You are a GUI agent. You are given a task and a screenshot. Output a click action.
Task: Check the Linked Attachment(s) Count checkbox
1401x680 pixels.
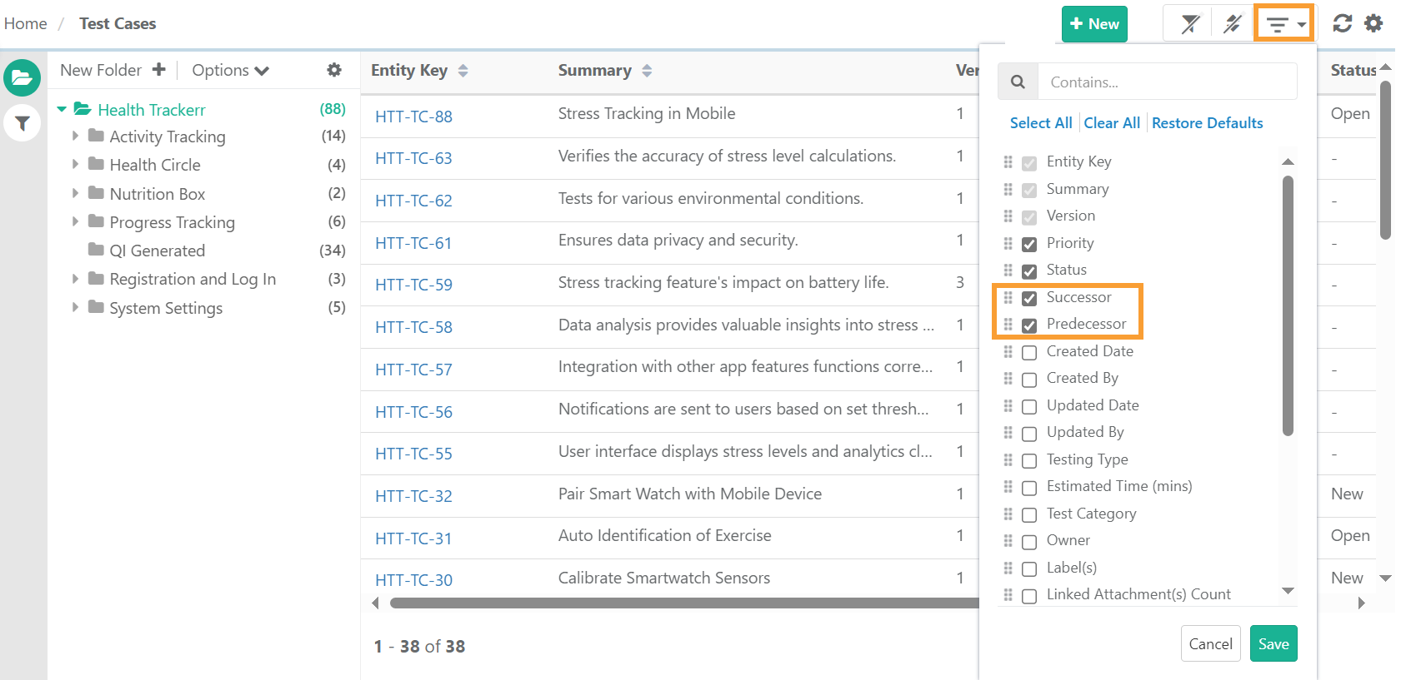point(1029,596)
